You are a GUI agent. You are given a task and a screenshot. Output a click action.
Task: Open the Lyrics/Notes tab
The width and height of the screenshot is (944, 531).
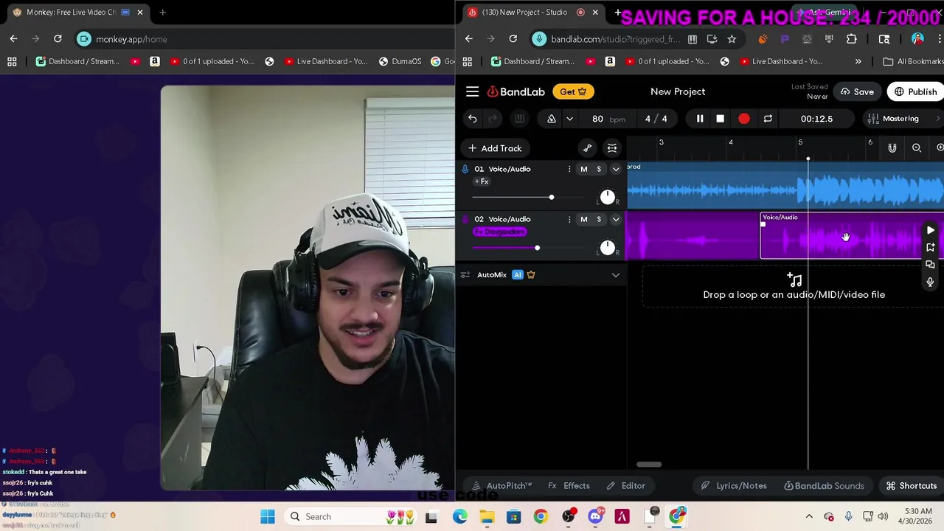(x=734, y=486)
